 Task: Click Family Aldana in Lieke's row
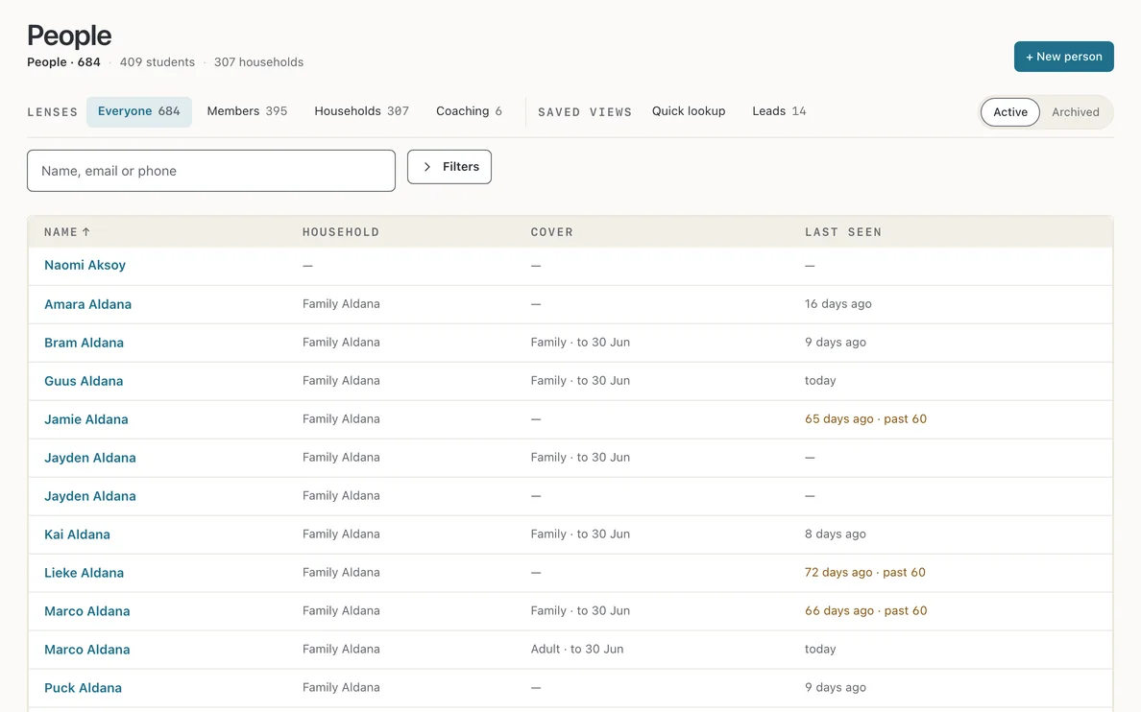click(341, 572)
